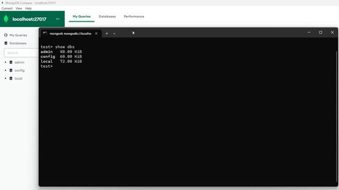Open the connection options ellipsis menu
The width and height of the screenshot is (339, 190).
[x=58, y=19]
